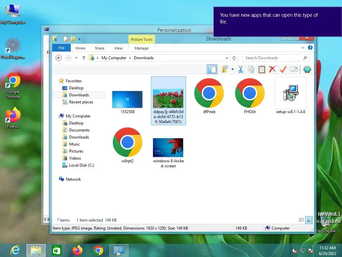Click the forward navigation arrow

pos(68,58)
